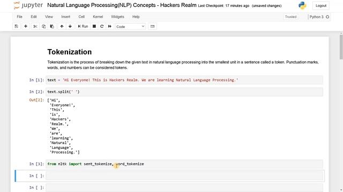Open the Cell menu
The width and height of the screenshot is (343, 192).
point(81,17)
